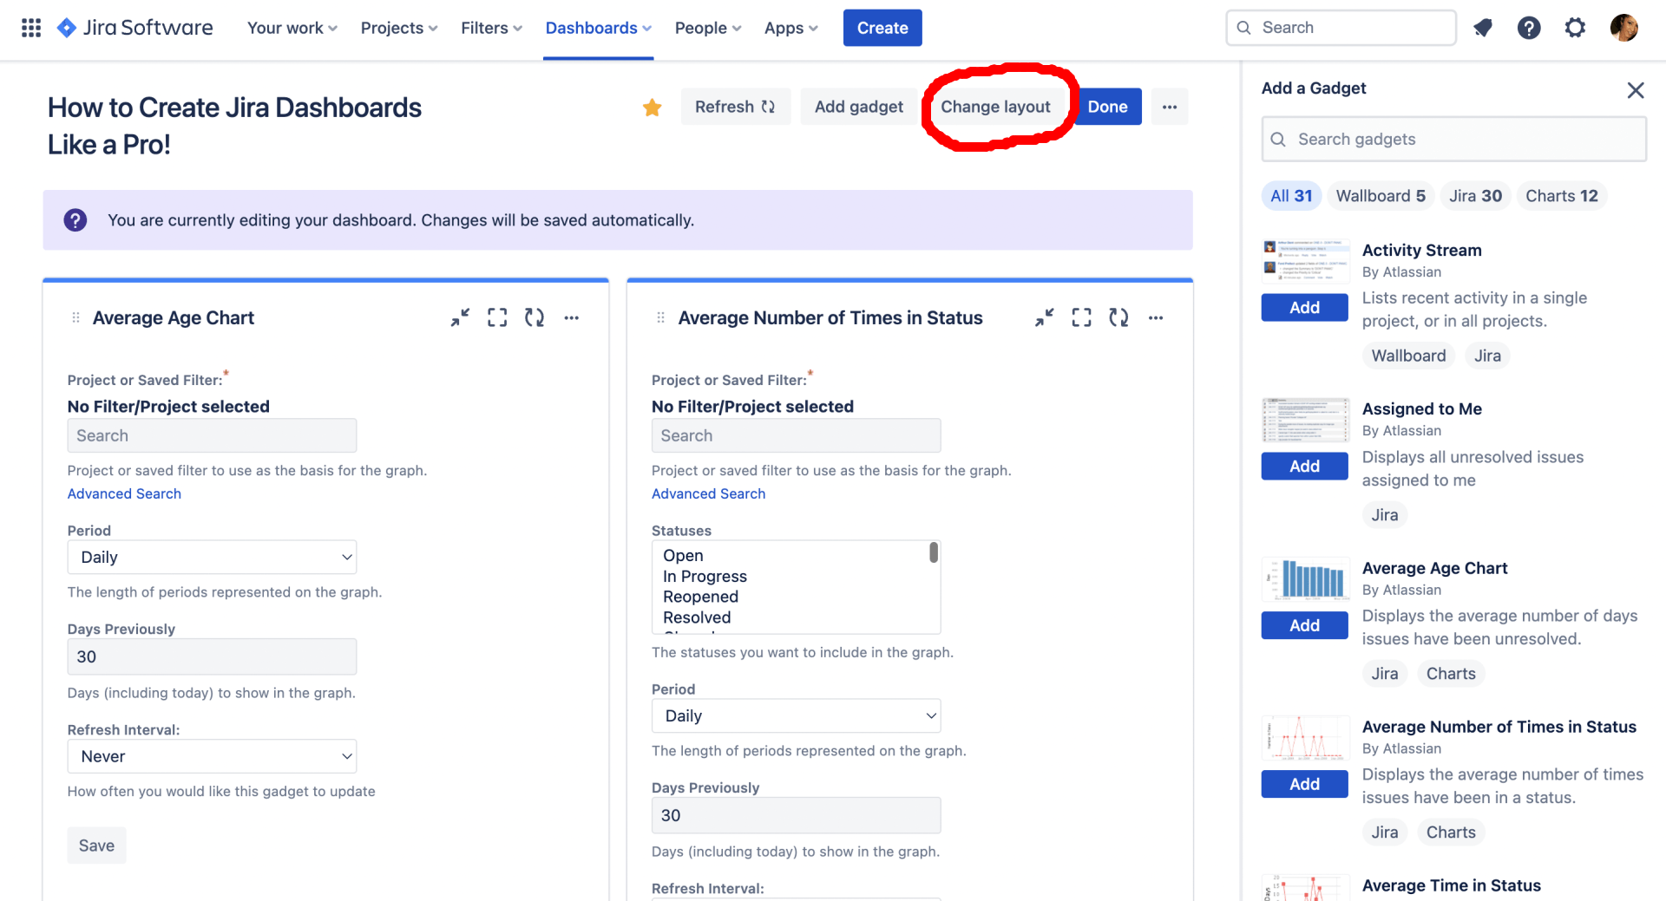Click the Add gadget button
1666x901 pixels.
tap(858, 107)
